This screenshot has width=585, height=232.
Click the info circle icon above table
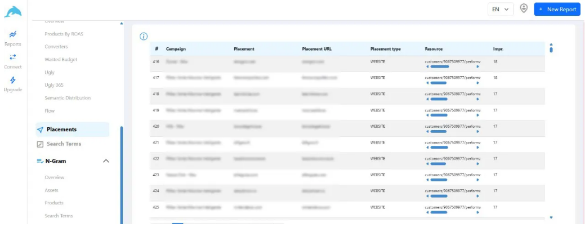[144, 36]
